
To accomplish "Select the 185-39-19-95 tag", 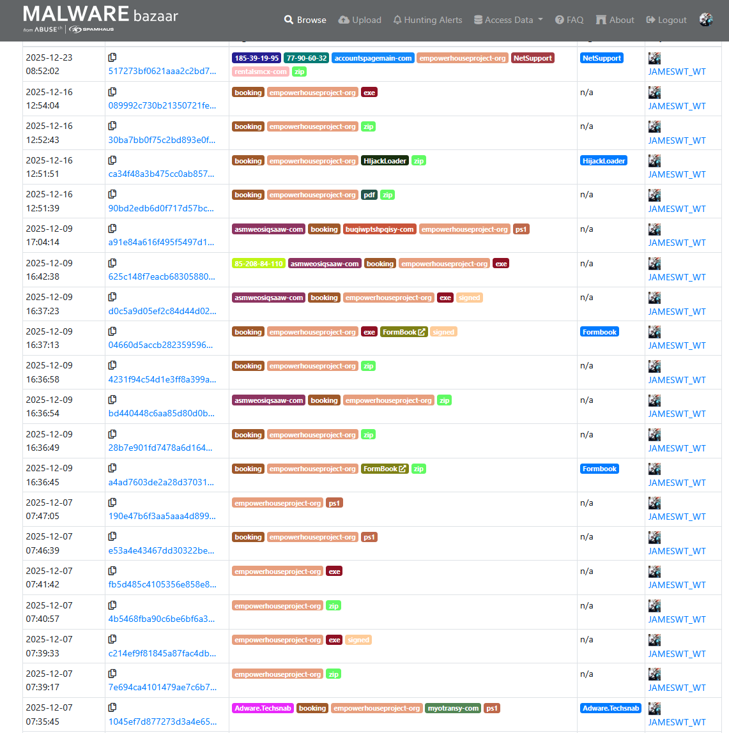I will coord(256,58).
